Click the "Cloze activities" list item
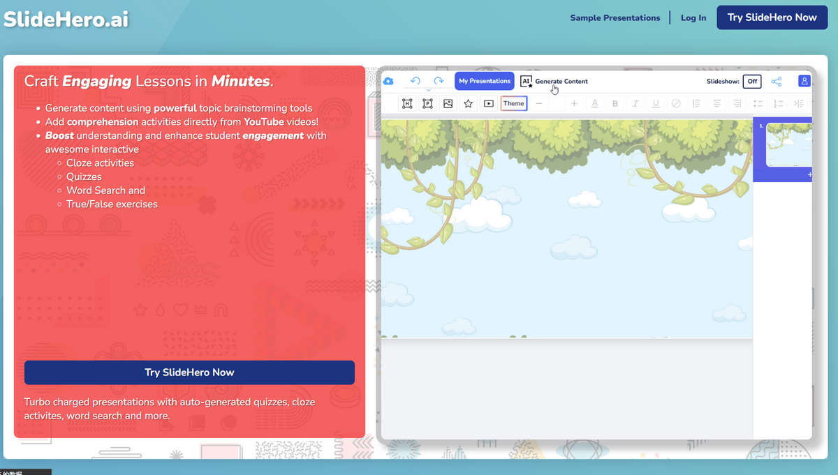Screen dimensions: 838x475 (x=100, y=163)
